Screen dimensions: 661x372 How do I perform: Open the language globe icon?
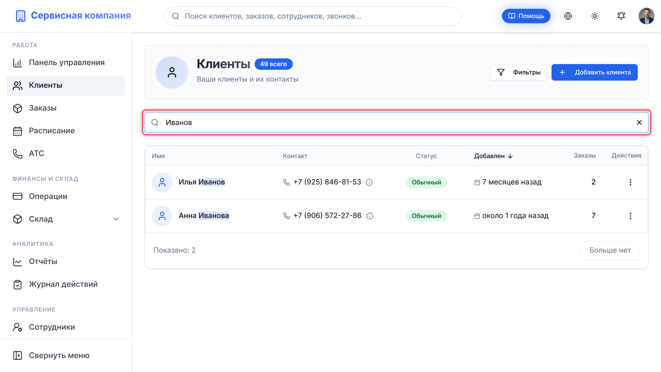(x=568, y=16)
